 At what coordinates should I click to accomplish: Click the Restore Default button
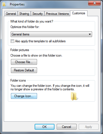coord(24,70)
